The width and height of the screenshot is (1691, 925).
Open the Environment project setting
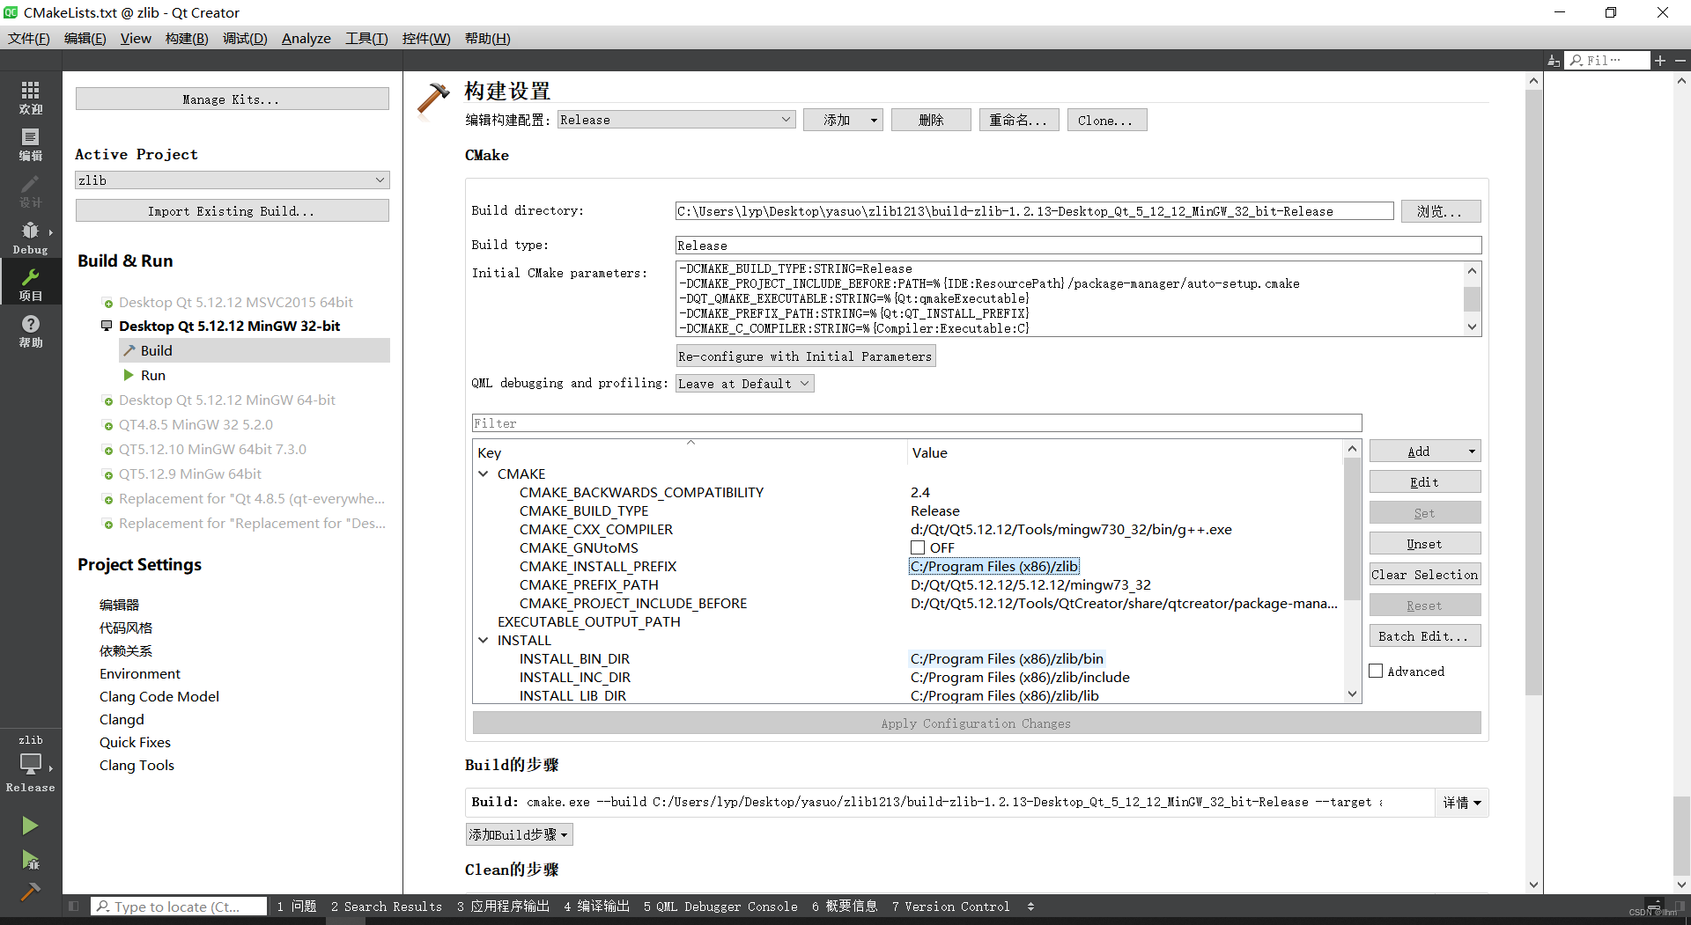coord(139,673)
